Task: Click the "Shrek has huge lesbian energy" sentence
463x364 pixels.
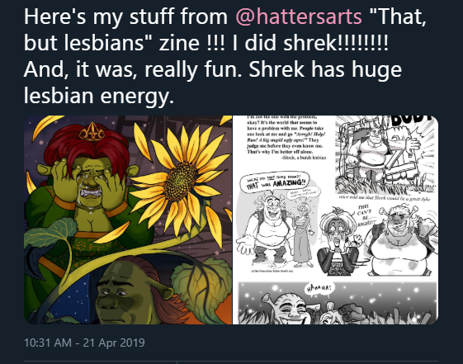Action: [213, 83]
